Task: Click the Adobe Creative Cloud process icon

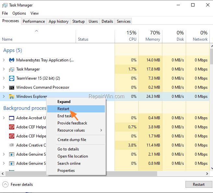Action: [12, 145]
